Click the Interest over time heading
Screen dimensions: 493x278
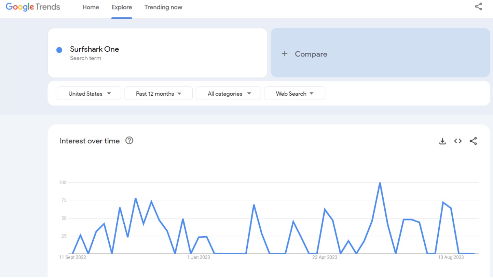(x=90, y=141)
